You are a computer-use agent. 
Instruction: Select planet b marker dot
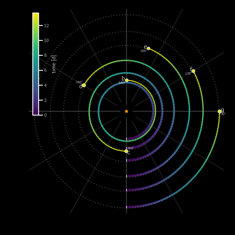point(127,80)
